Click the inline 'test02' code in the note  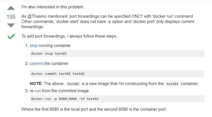point(73,84)
